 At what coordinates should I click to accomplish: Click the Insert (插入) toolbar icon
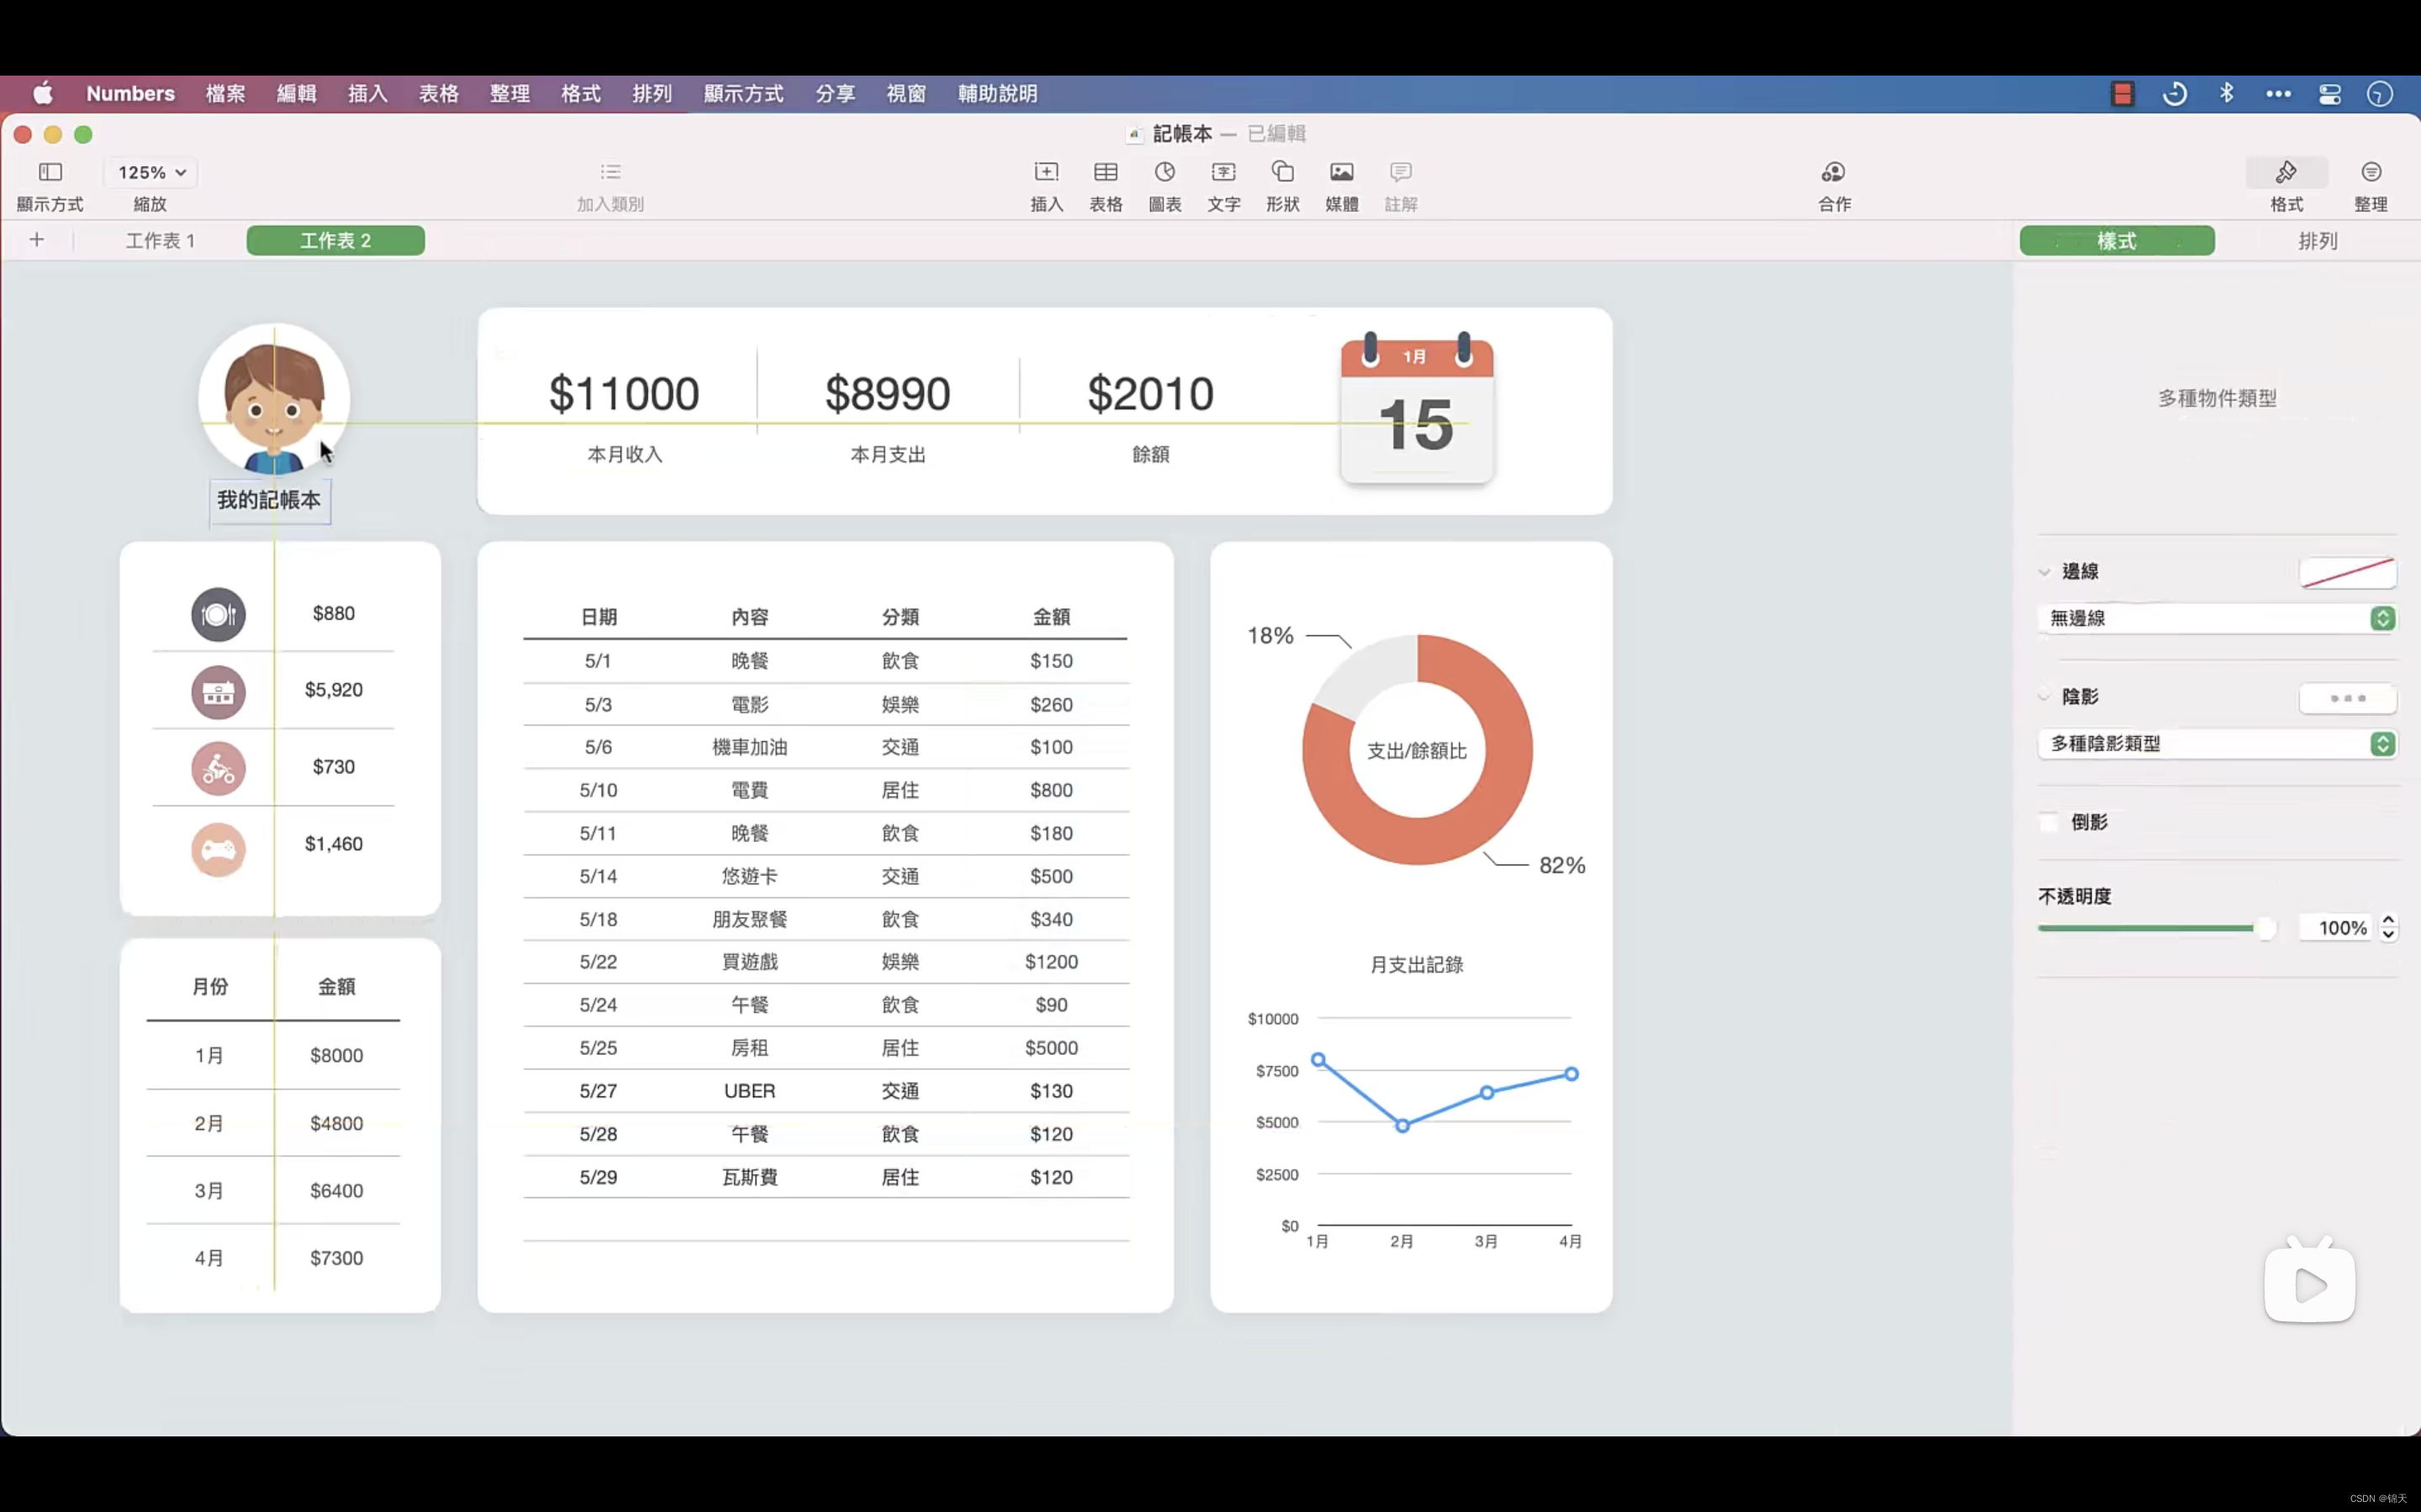click(1047, 173)
